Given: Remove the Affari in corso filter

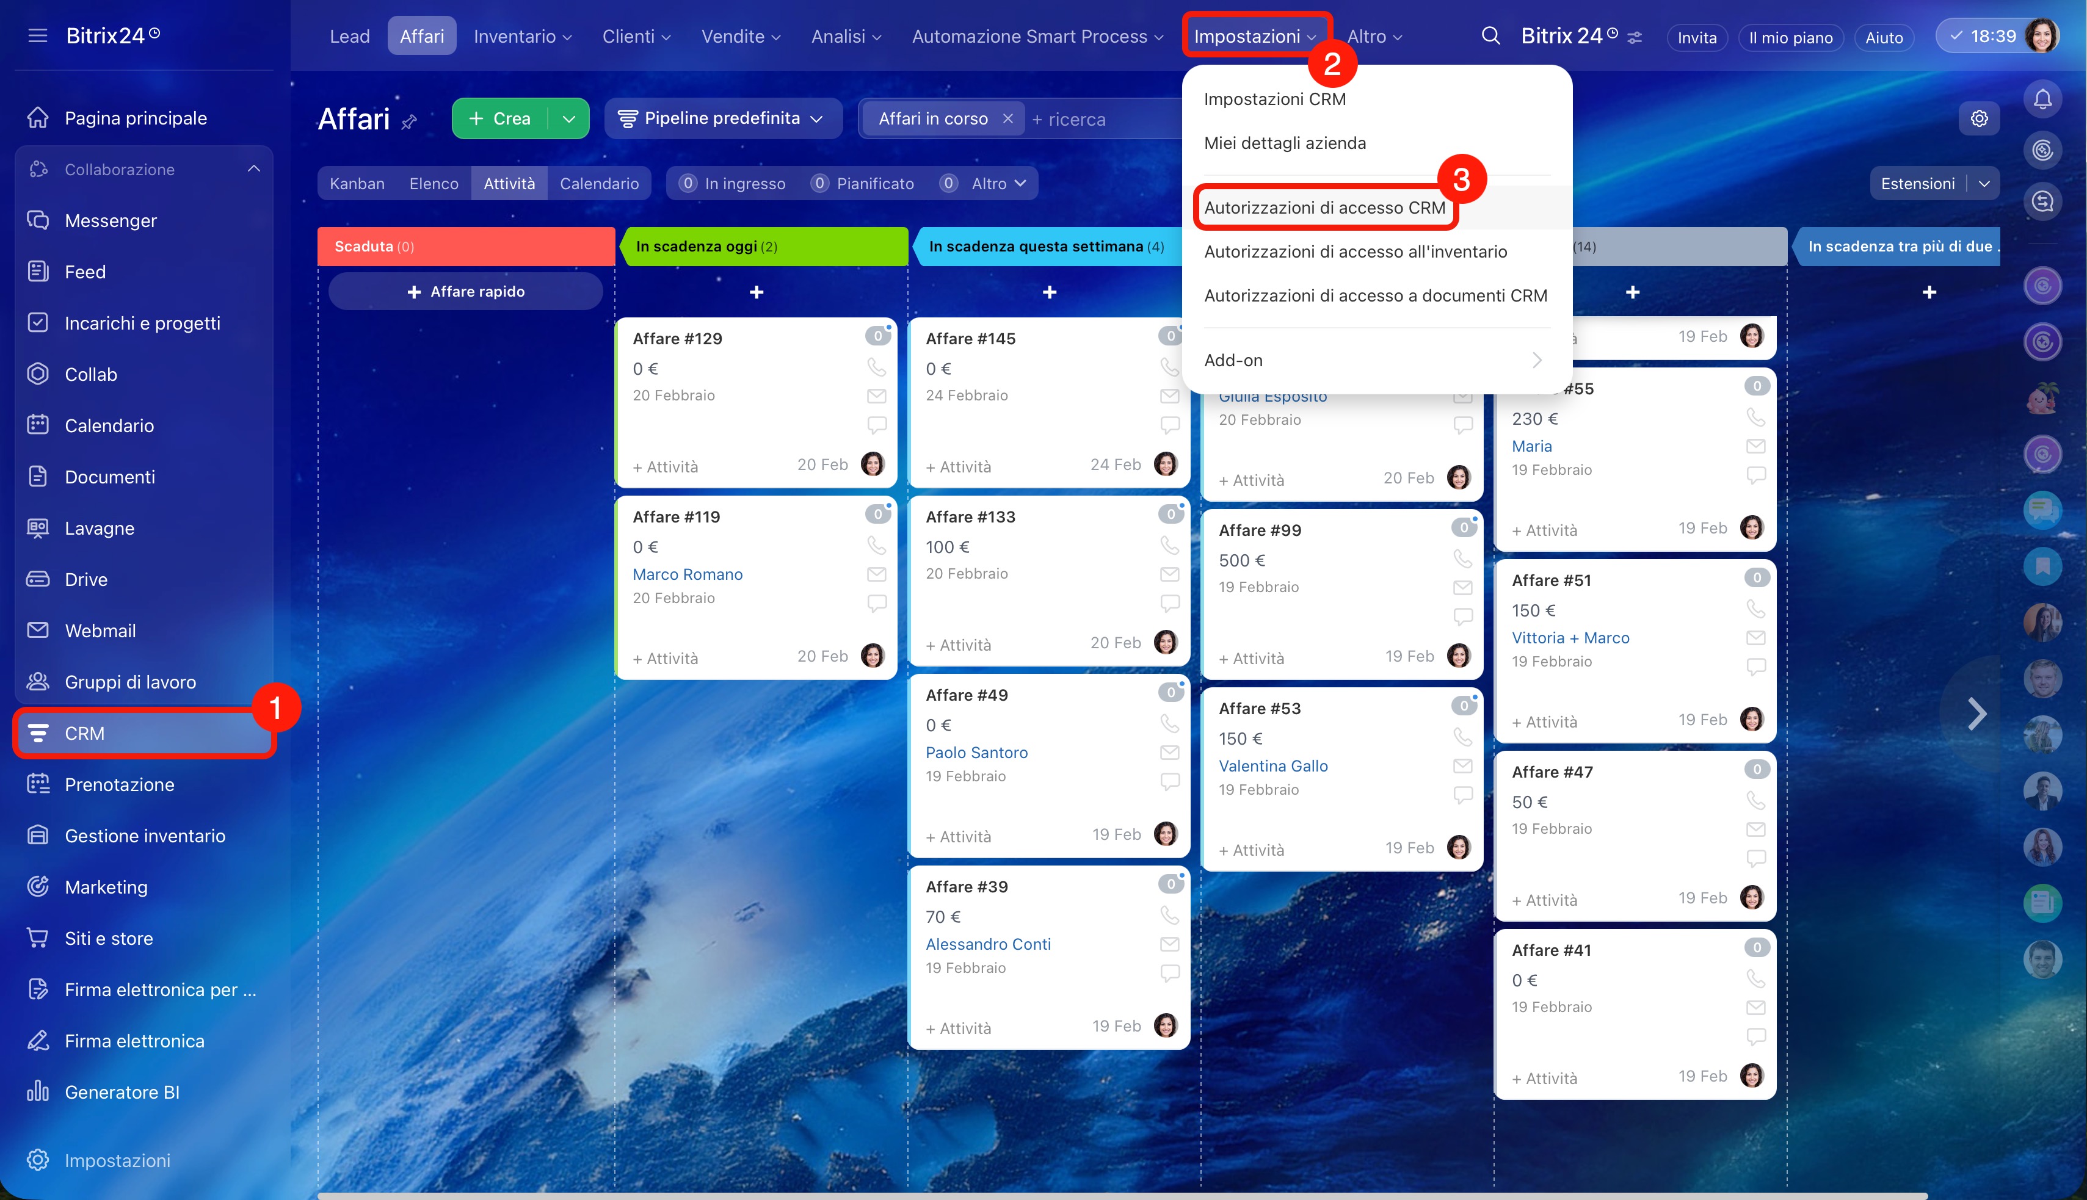Looking at the screenshot, I should 1007,118.
